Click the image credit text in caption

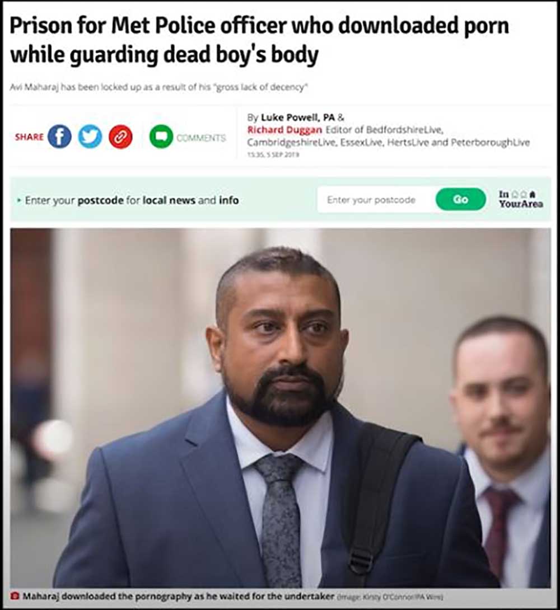tap(390, 597)
